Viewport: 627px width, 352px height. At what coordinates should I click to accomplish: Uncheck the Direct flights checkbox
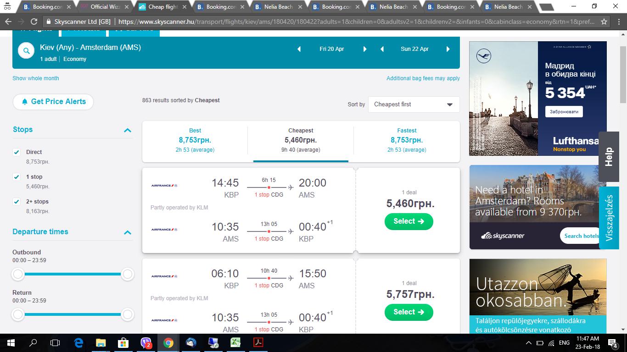(x=17, y=152)
